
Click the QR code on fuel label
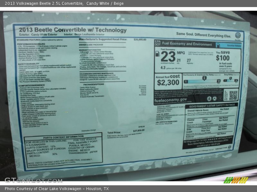point(233,95)
